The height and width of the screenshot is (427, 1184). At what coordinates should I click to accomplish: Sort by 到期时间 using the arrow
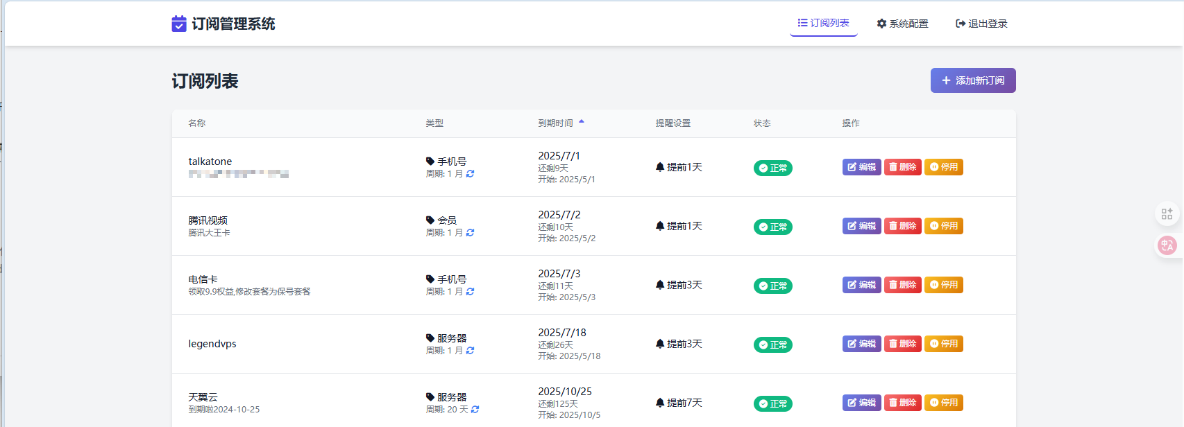582,122
